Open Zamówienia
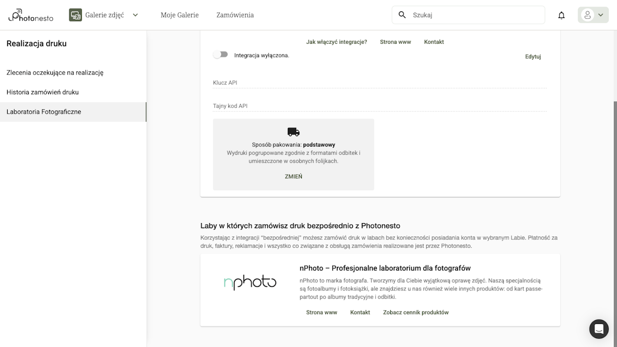617x347 pixels. (x=235, y=15)
